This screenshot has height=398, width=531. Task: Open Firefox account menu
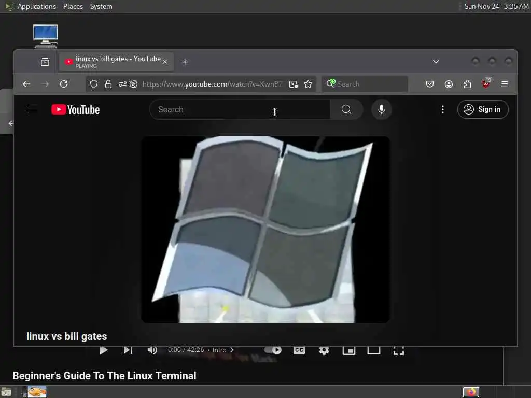[449, 84]
